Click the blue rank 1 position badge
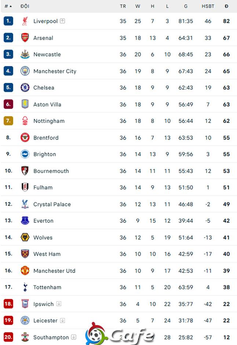This screenshot has height=345, width=237. 8,21
